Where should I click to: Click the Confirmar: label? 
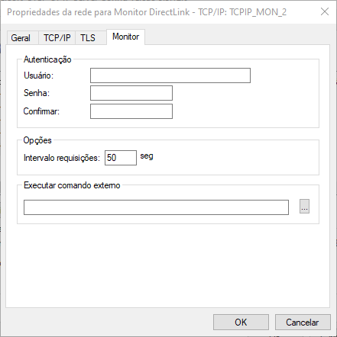[x=41, y=111]
